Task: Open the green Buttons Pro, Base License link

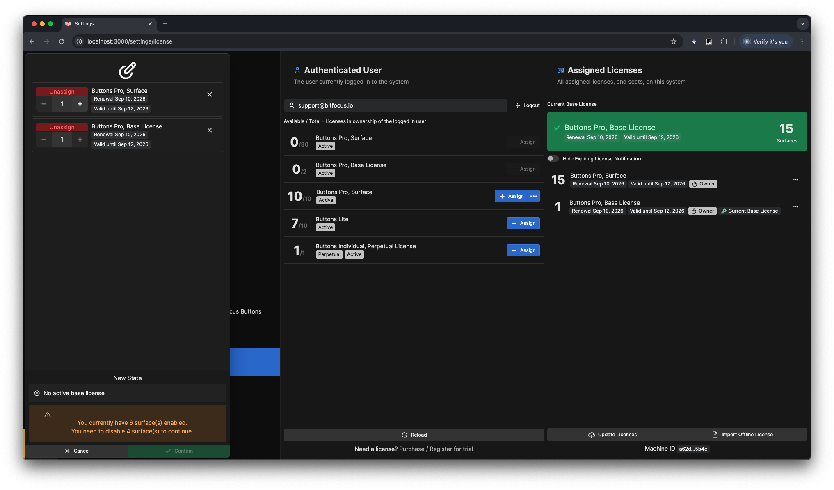Action: point(610,128)
